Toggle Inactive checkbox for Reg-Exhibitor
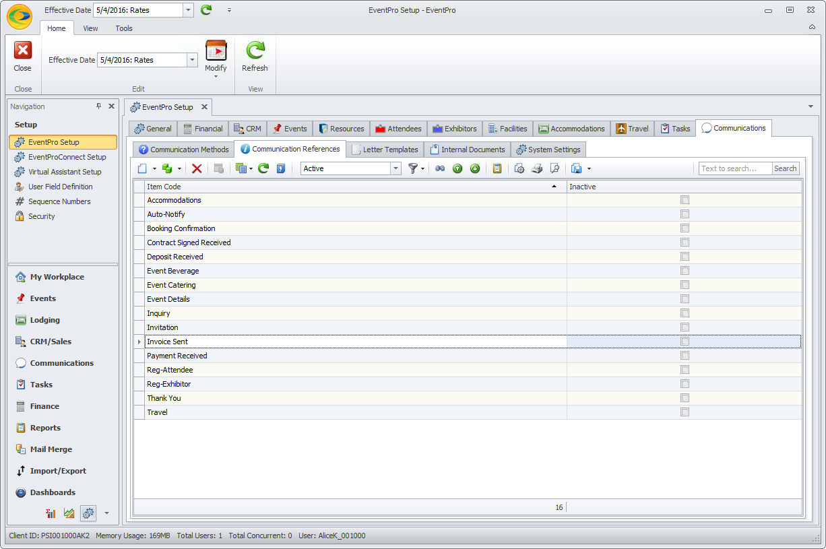 point(685,384)
